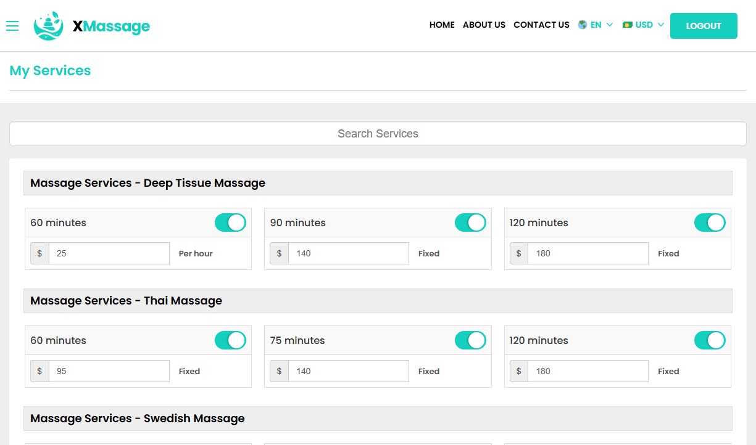Click the globe language icon

click(x=582, y=25)
